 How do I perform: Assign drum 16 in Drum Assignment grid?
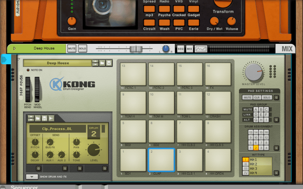[266, 132]
